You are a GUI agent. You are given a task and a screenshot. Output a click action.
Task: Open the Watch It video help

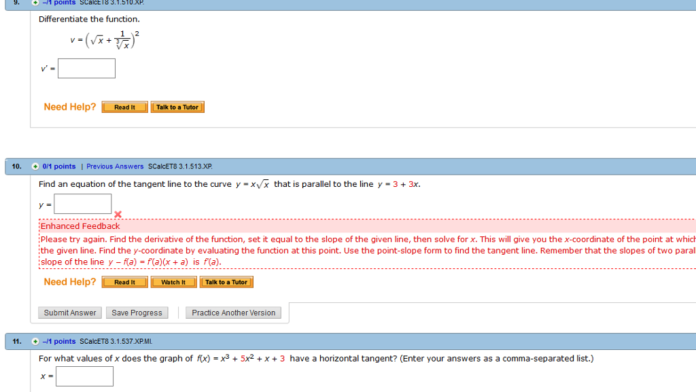[173, 281]
